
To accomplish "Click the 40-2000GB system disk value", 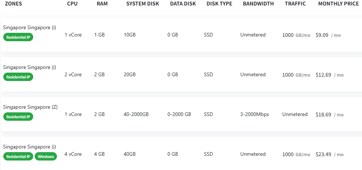I will [136, 114].
